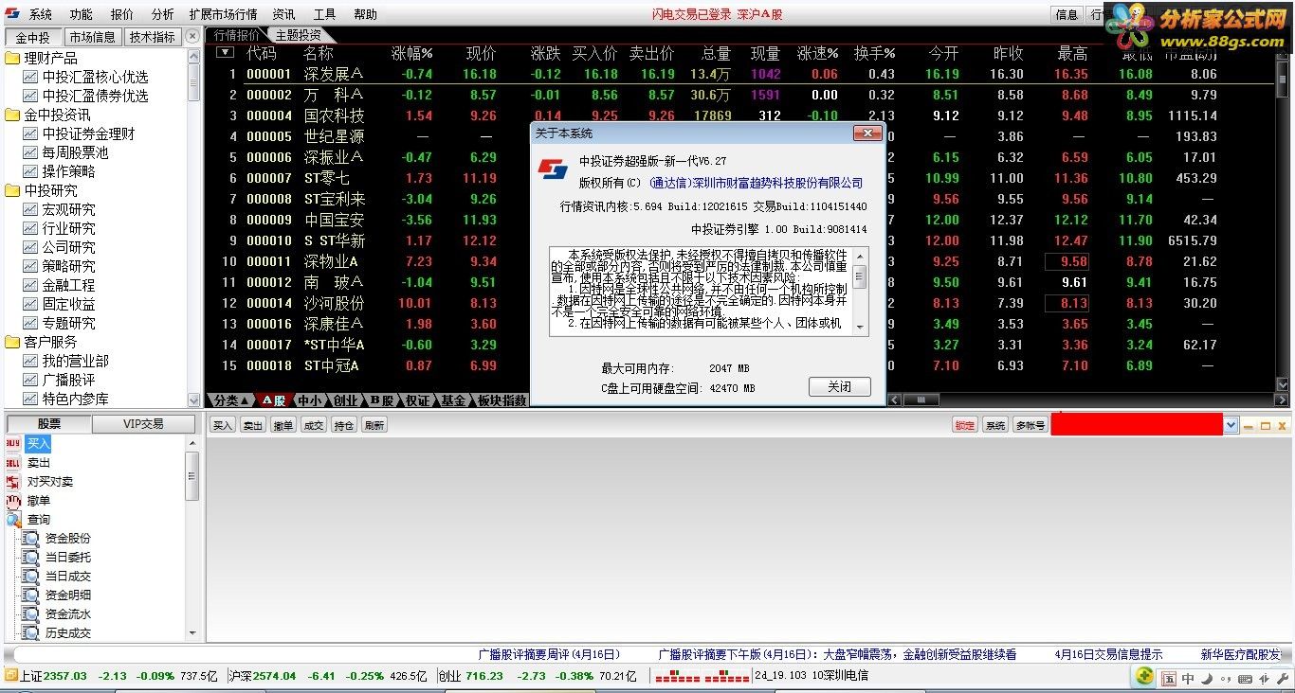Toggle the moon half-width IME icon
This screenshot has width=1295, height=693.
pos(1207,679)
